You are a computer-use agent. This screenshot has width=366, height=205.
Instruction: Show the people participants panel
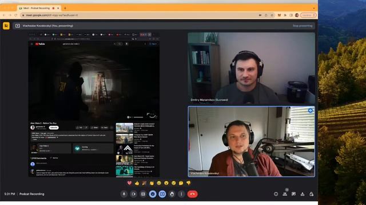coord(285,194)
